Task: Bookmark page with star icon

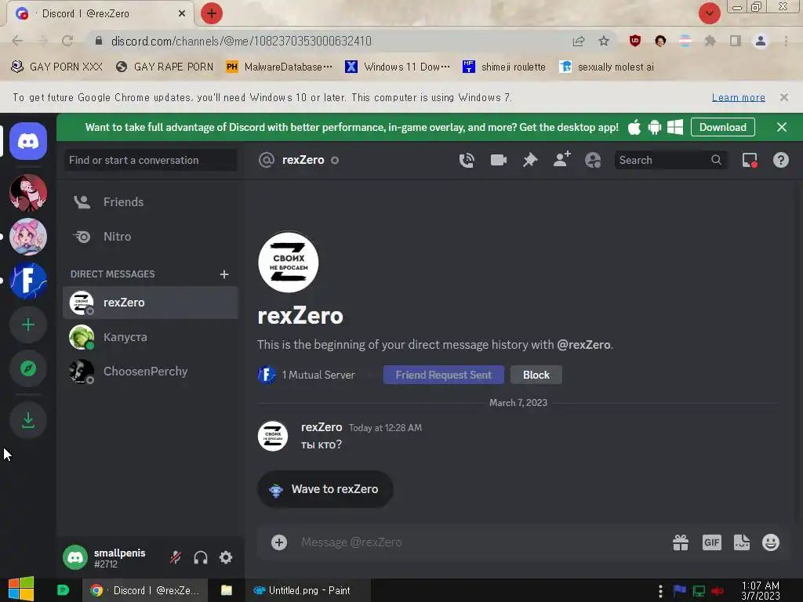Action: 604,41
